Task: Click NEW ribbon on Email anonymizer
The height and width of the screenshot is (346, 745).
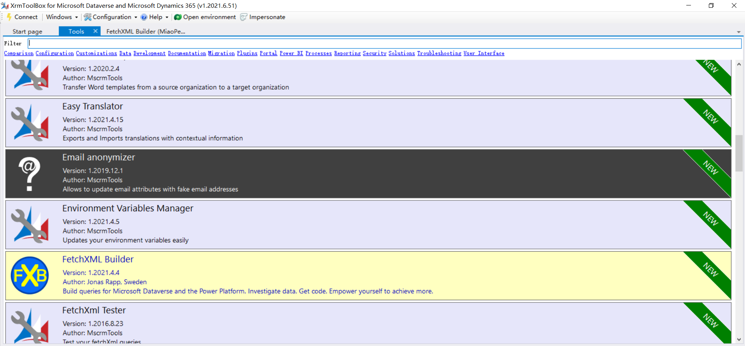Action: coord(710,168)
